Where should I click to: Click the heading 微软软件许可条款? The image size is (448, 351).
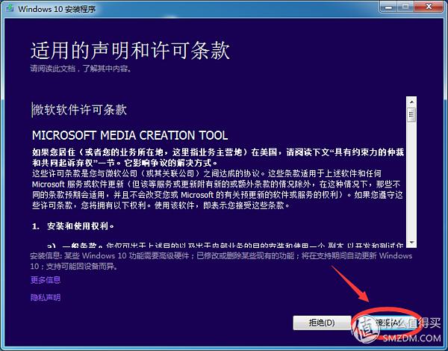(x=79, y=110)
